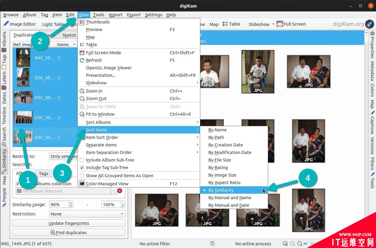Open the People sidebar panel
The width and height of the screenshot is (376, 248).
pyautogui.click(x=4, y=197)
